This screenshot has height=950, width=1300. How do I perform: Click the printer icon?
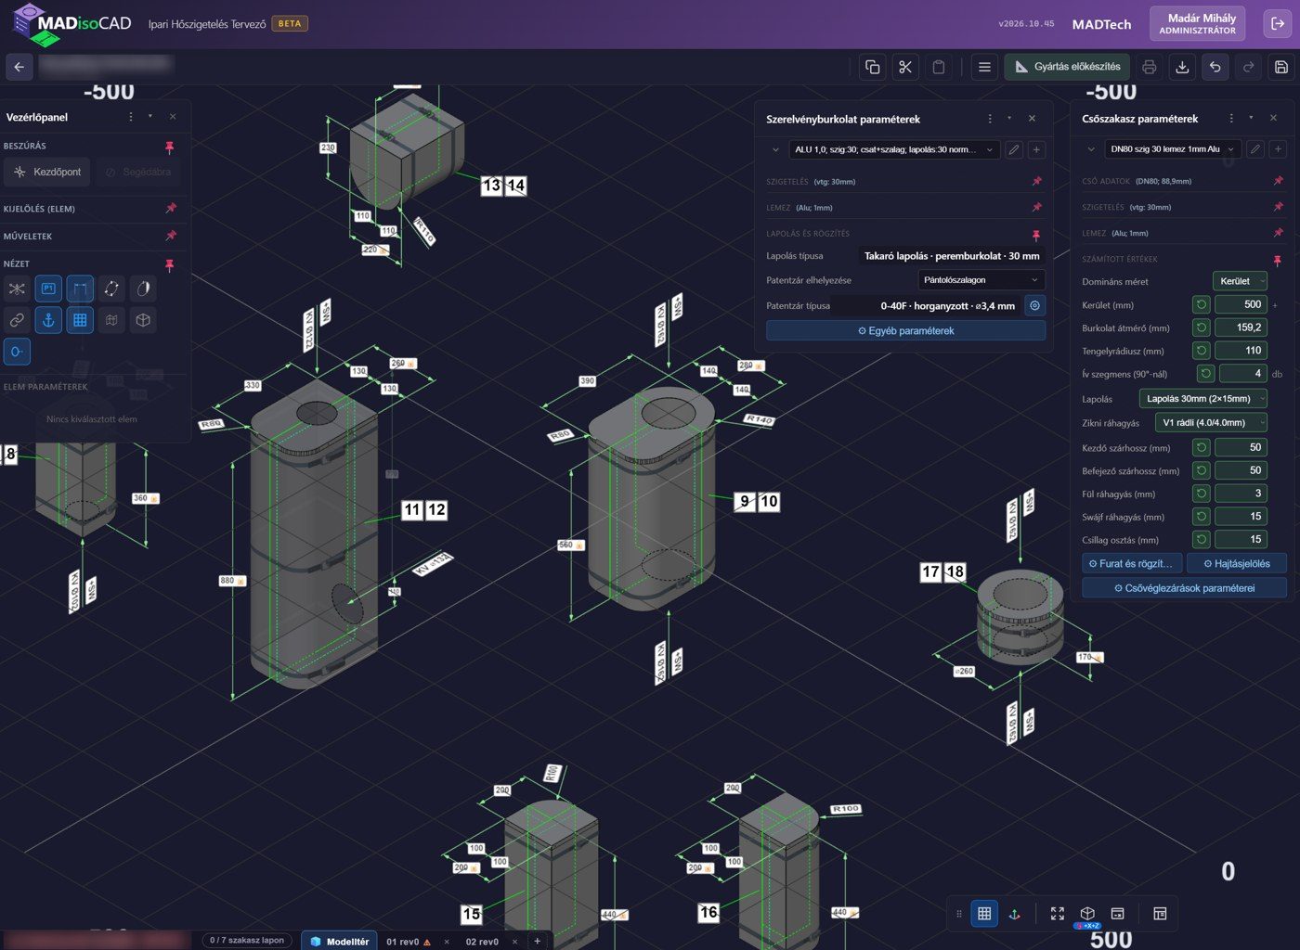1149,67
